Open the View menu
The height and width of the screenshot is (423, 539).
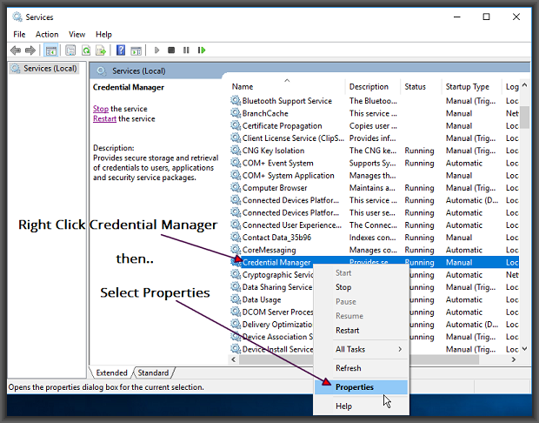(77, 34)
